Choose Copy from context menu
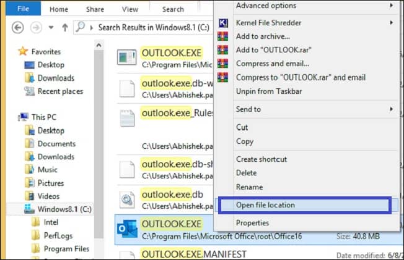 click(x=245, y=141)
